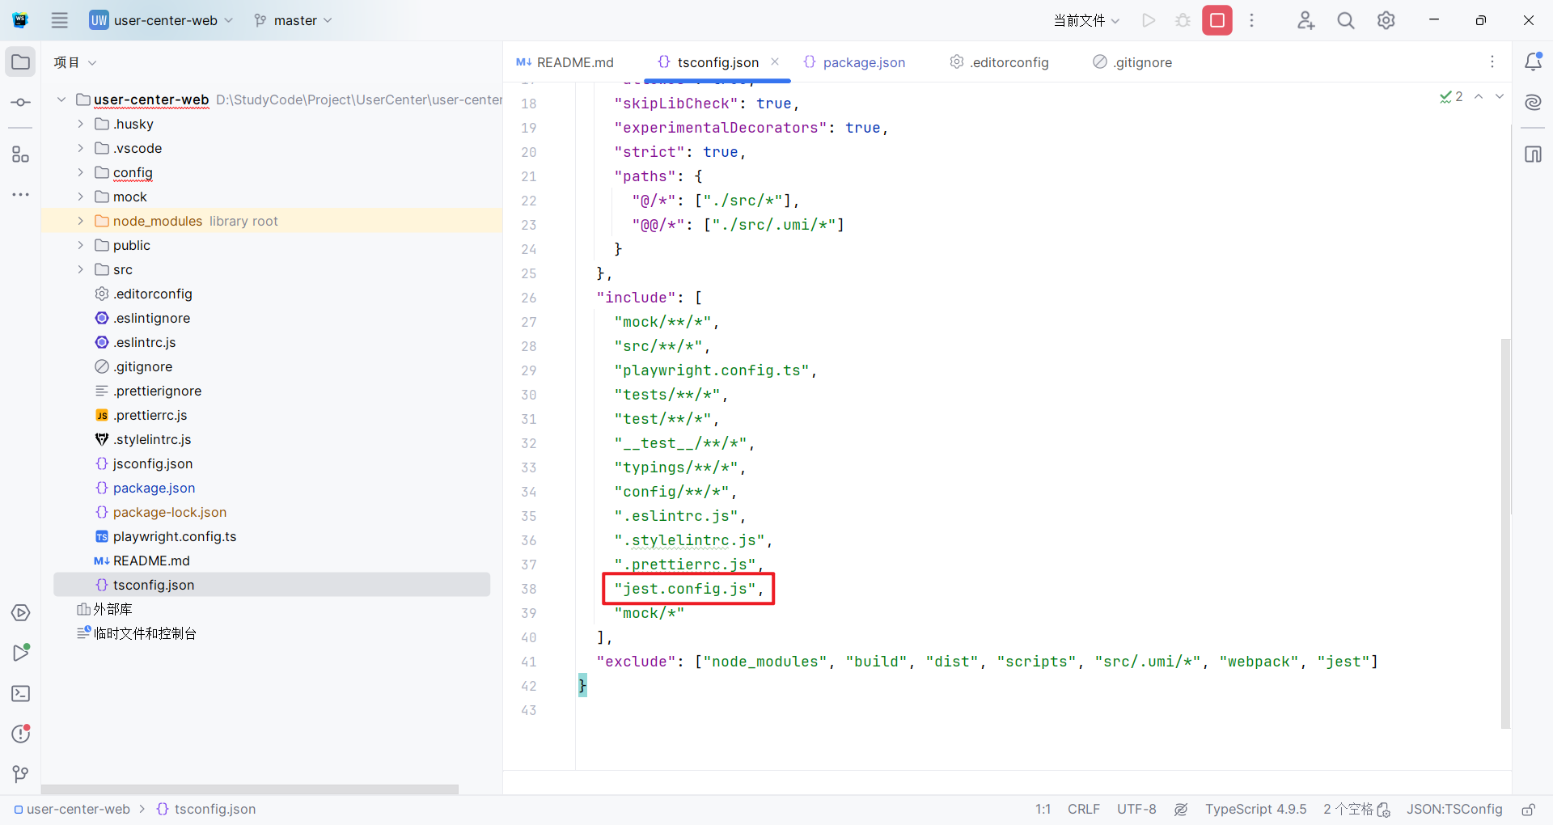Click the UTF-8 encoding status widget
Viewport: 1553px width, 825px height.
(1136, 810)
